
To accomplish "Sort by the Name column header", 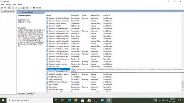I will coord(58,15).
